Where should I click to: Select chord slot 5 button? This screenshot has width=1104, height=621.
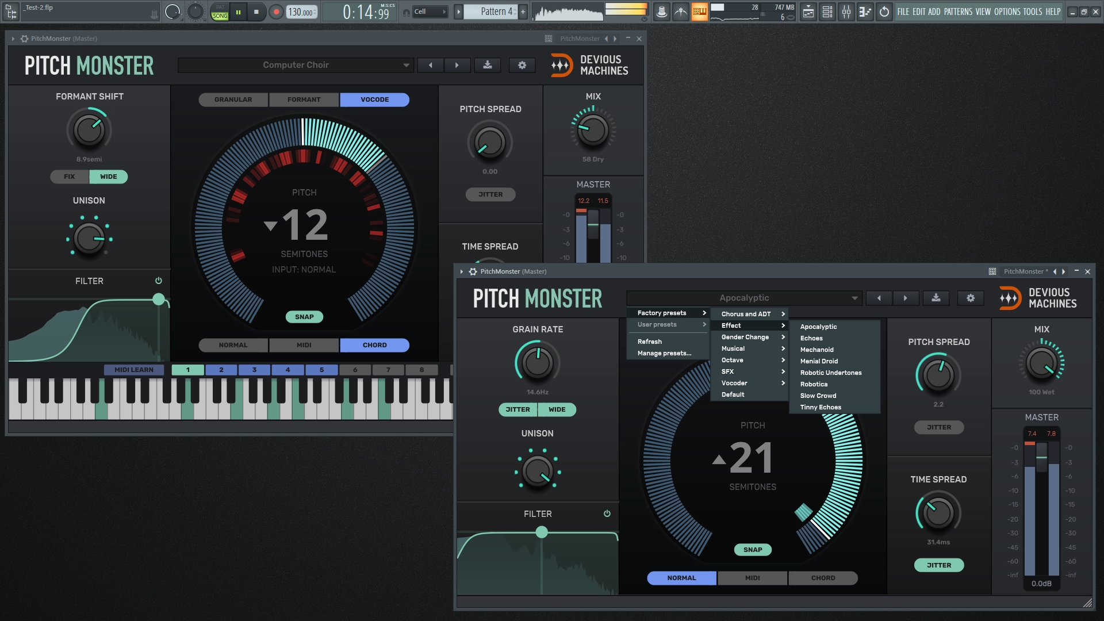[321, 370]
